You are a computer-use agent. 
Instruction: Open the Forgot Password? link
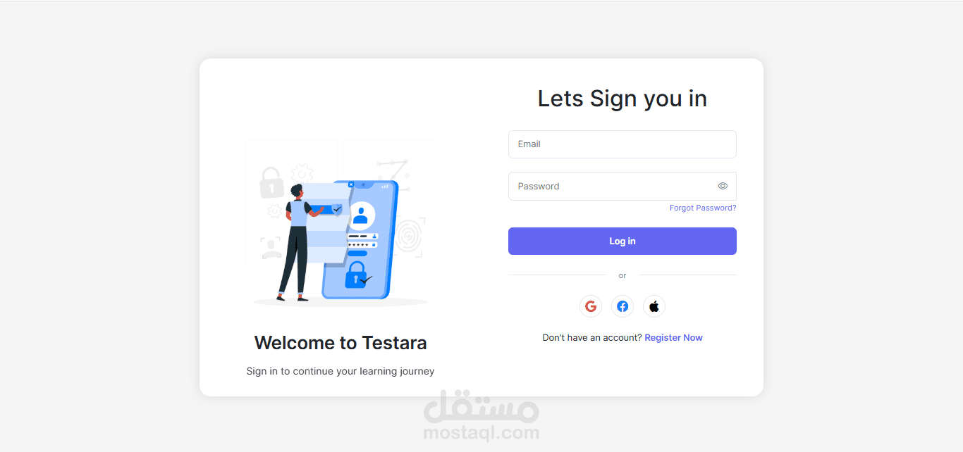(703, 208)
